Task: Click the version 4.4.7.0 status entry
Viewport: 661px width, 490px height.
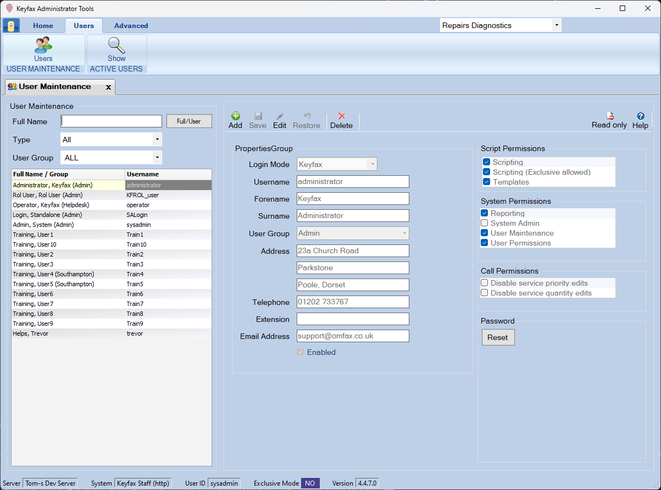Action: pos(367,483)
